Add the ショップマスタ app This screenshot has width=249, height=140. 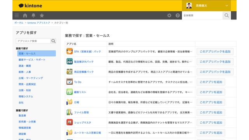click(x=211, y=122)
